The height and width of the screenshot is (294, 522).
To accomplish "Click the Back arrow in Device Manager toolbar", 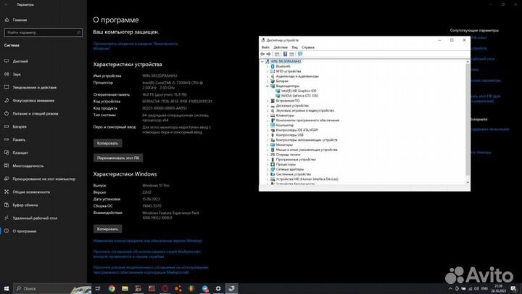I will pos(262,54).
